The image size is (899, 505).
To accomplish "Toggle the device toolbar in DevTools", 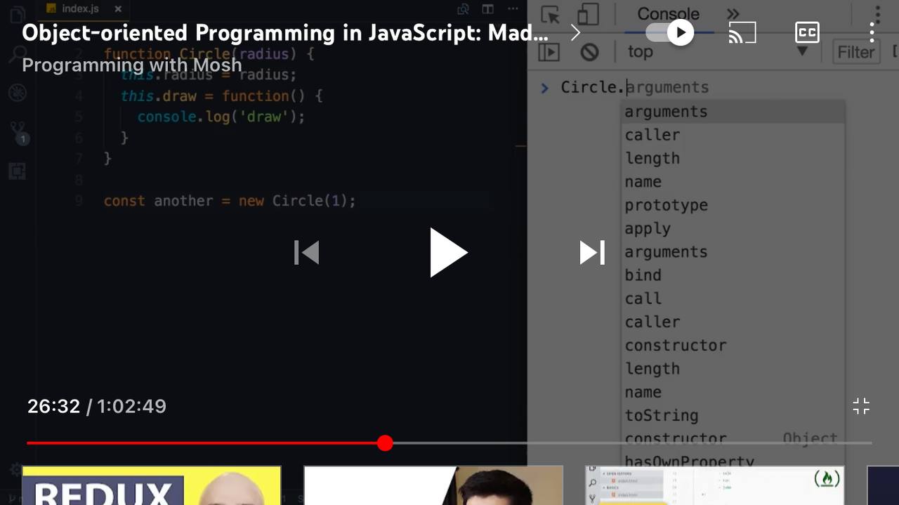I will (589, 14).
